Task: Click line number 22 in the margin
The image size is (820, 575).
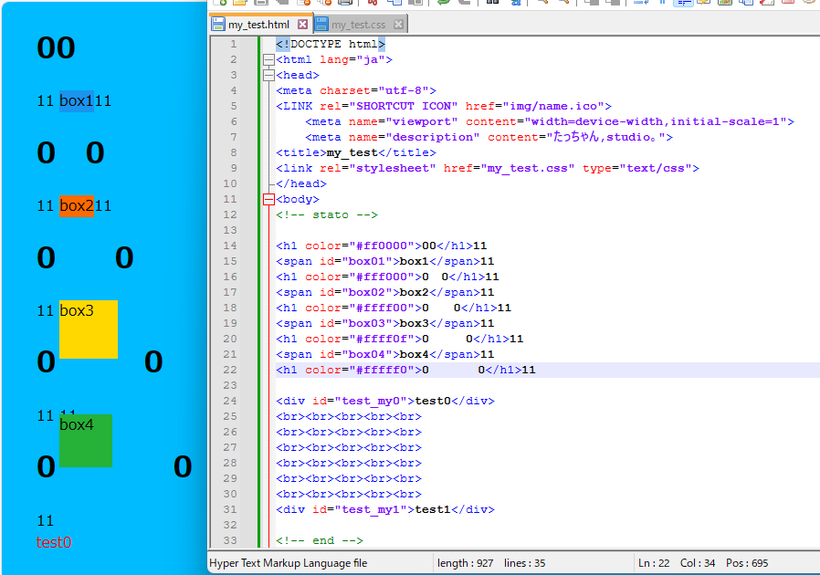Action: (229, 370)
